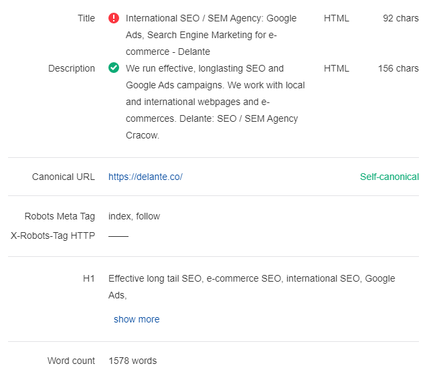Click the Canonical URL label
The width and height of the screenshot is (427, 376).
[x=64, y=177]
